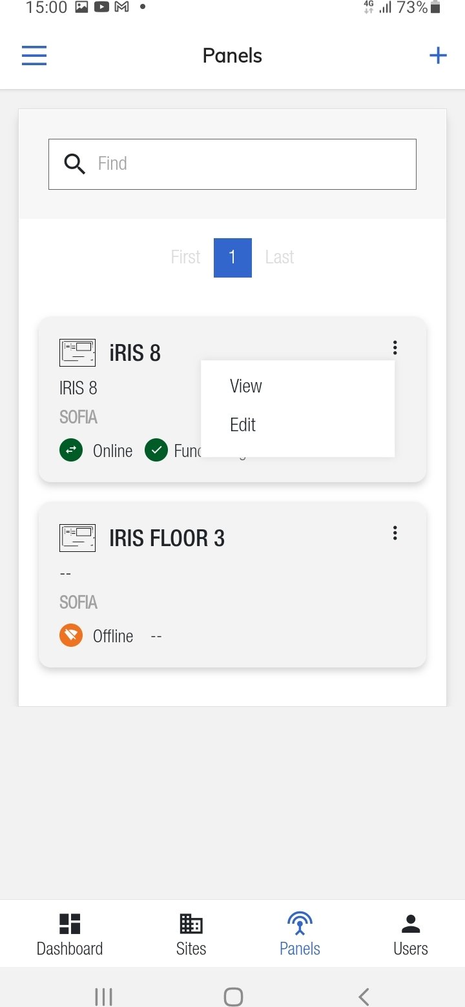465x1007 pixels.
Task: Click the Last pagination link
Action: coord(280,257)
